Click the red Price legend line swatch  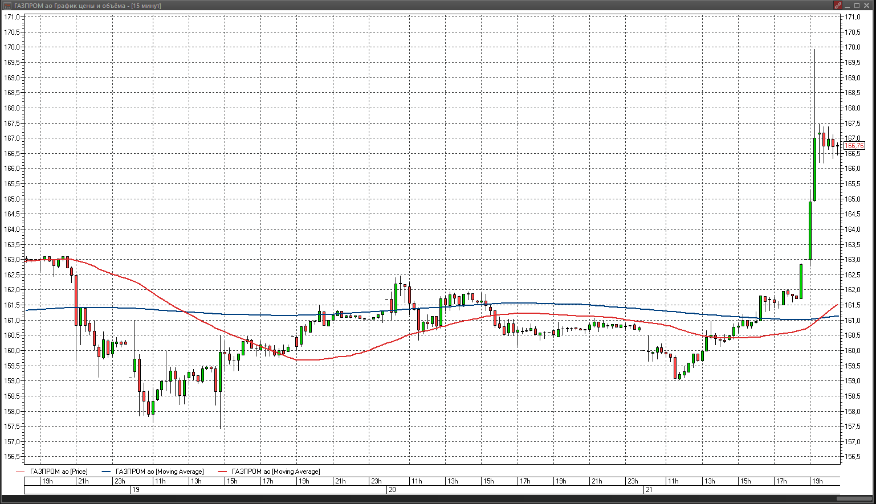pyautogui.click(x=21, y=472)
